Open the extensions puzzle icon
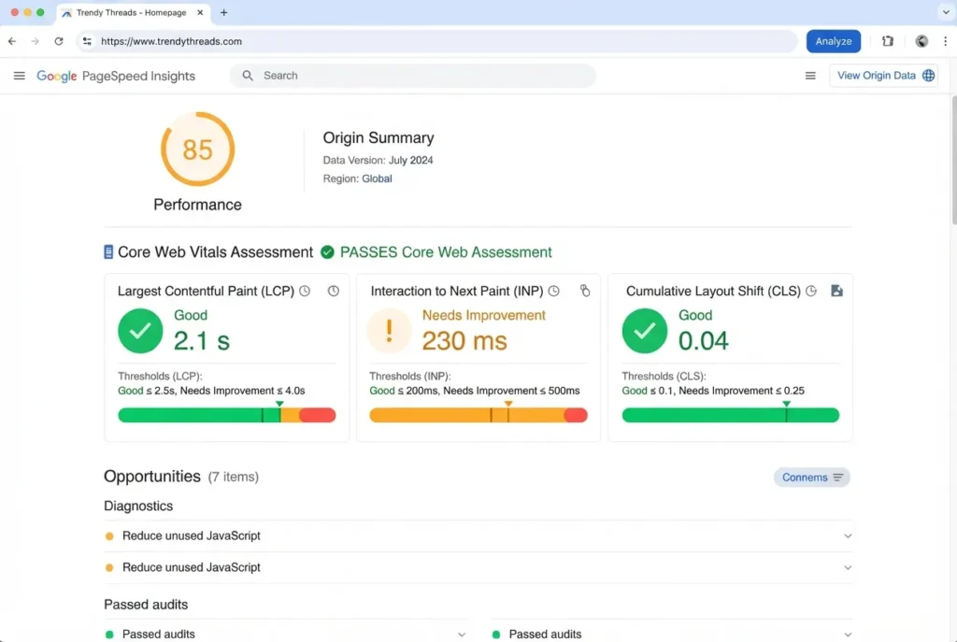The image size is (957, 642). (888, 41)
